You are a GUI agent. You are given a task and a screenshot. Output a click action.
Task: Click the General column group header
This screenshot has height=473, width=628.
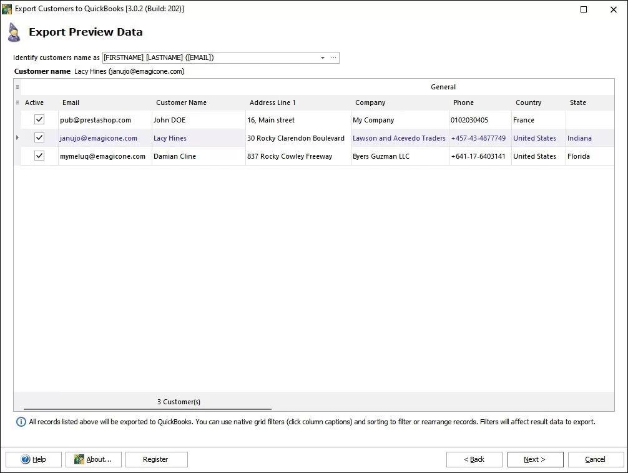pos(443,87)
